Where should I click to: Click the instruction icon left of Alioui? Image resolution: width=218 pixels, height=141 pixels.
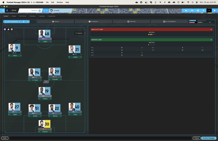coord(9,56)
